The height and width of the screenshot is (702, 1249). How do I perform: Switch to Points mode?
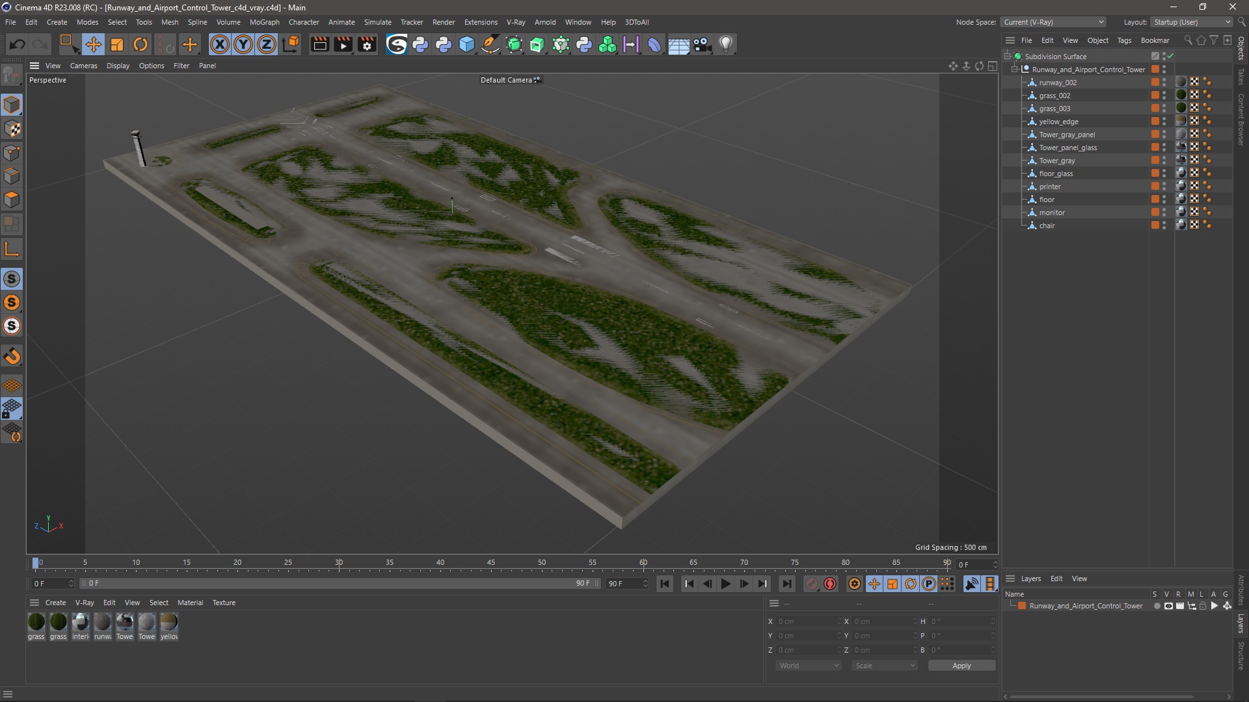12,153
